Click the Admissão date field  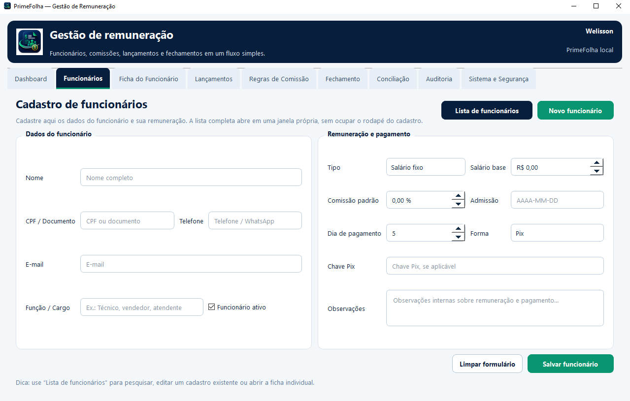click(557, 200)
